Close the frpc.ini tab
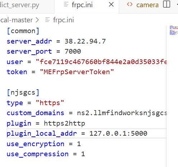The image size is (178, 167). [x=111, y=5]
